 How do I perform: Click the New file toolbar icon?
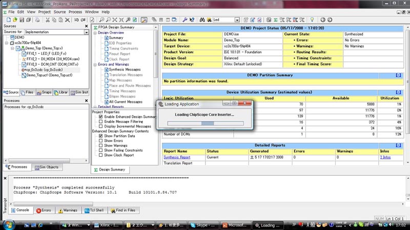pyautogui.click(x=9, y=20)
